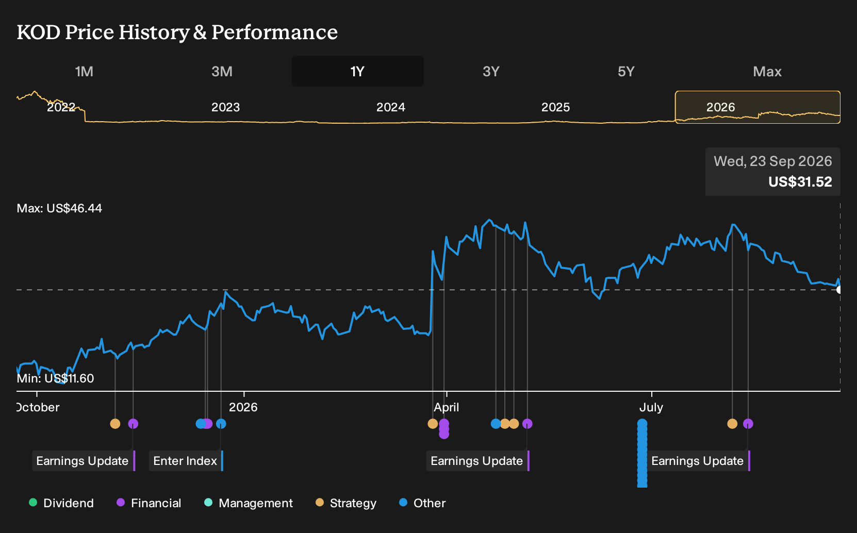857x533 pixels.
Task: Jump to 2024 in the overview chart
Action: coord(391,107)
